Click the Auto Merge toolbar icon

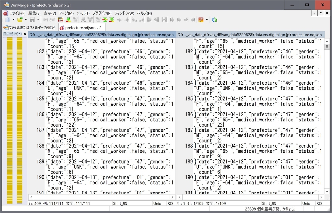[164, 20]
